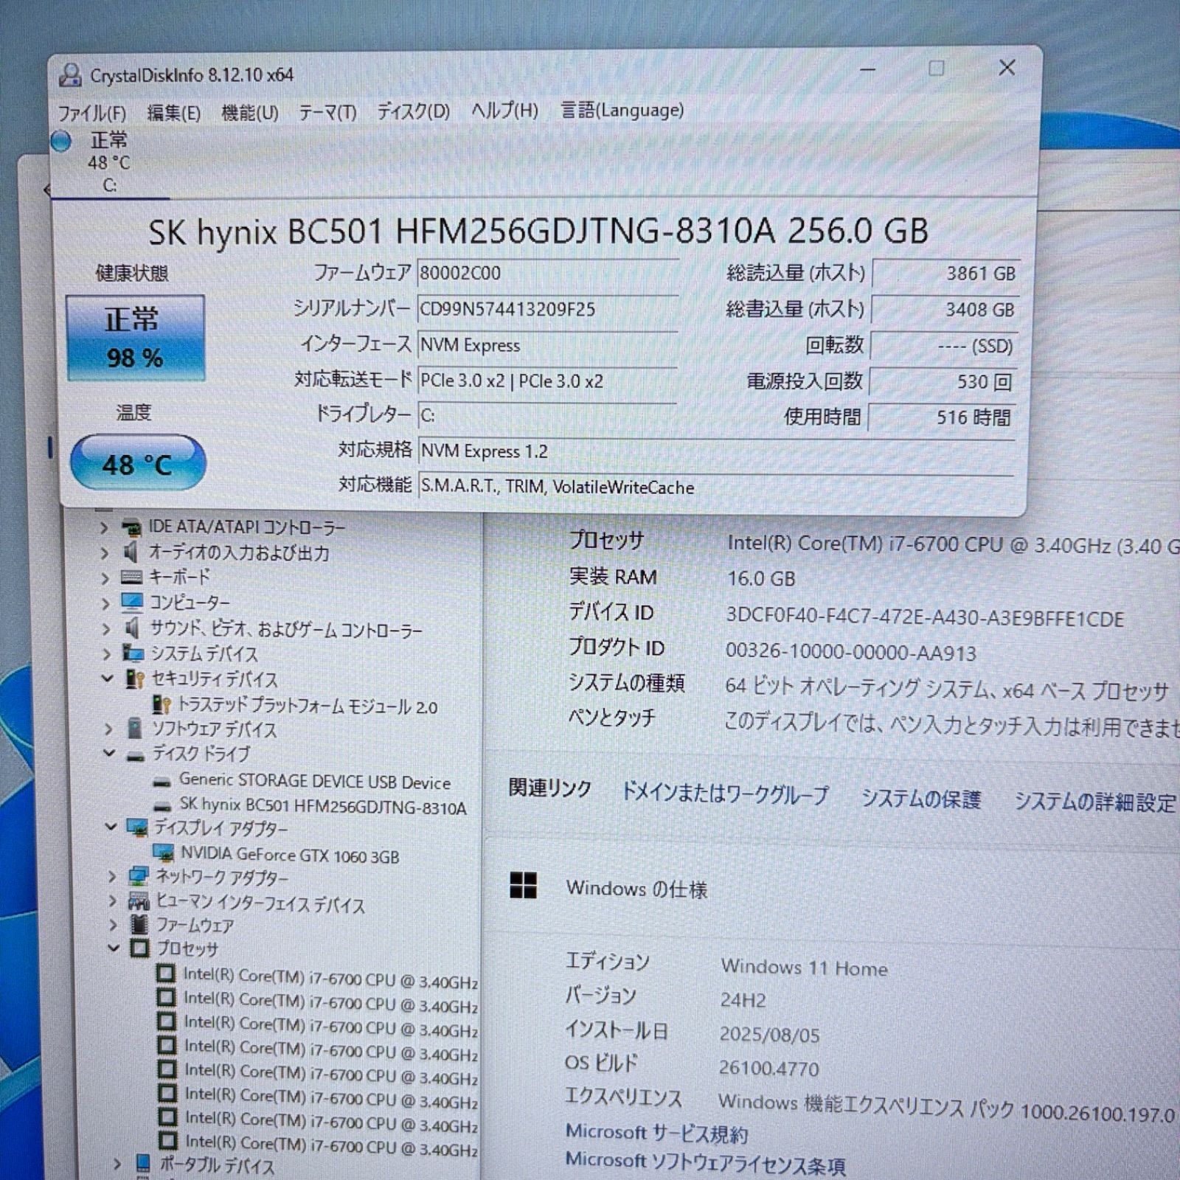Expand コンピューター node
The width and height of the screenshot is (1180, 1180).
click(x=105, y=604)
